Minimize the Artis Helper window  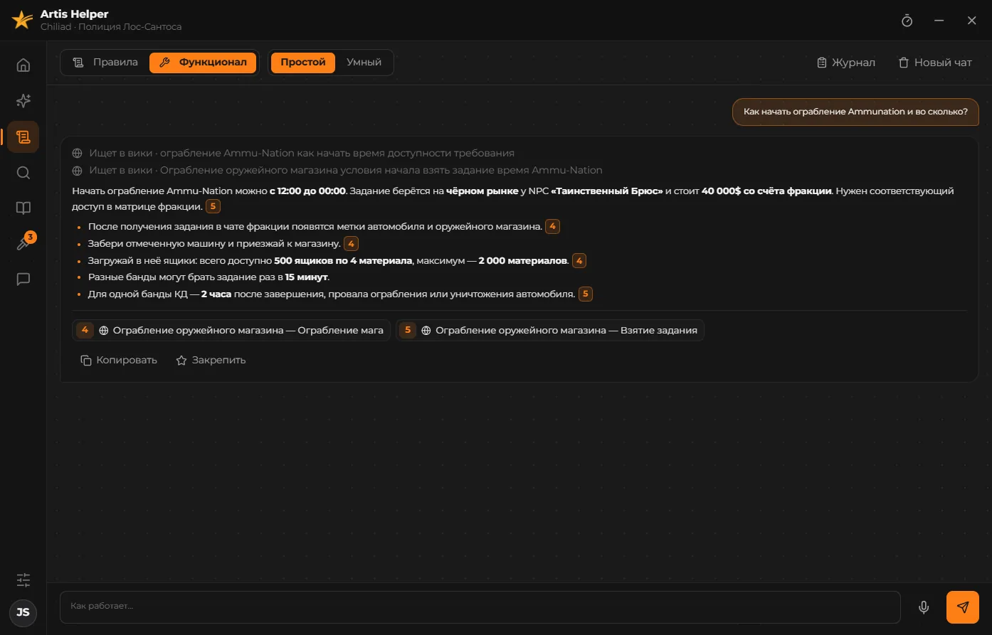pos(939,21)
